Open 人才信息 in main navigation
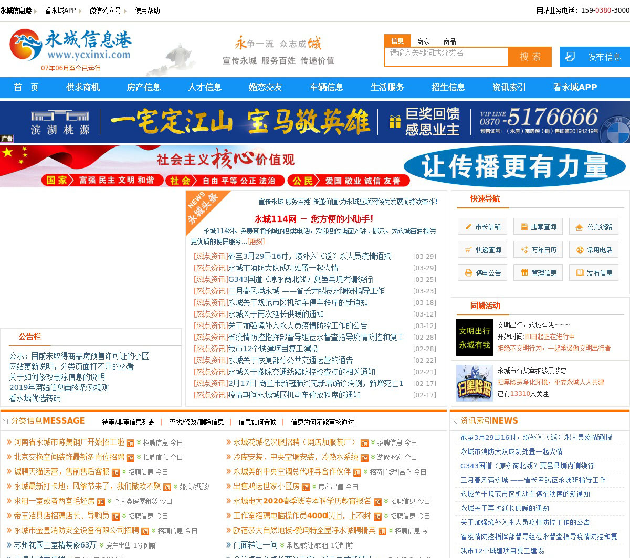This screenshot has height=558, width=630. [205, 88]
